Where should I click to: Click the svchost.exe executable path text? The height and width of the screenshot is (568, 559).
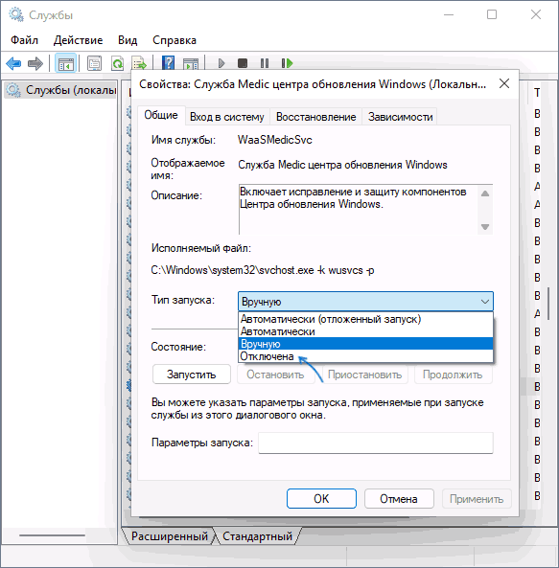coord(263,270)
